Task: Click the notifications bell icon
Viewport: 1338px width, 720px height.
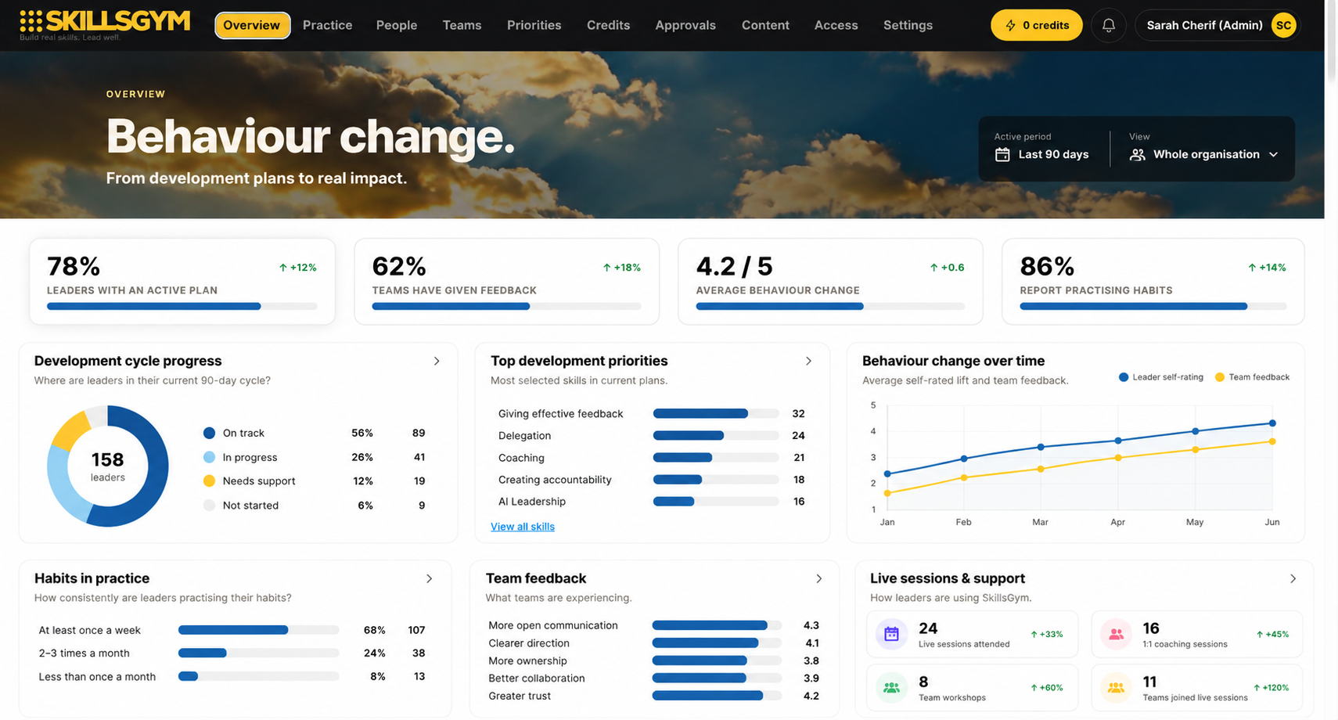Action: pyautogui.click(x=1108, y=25)
